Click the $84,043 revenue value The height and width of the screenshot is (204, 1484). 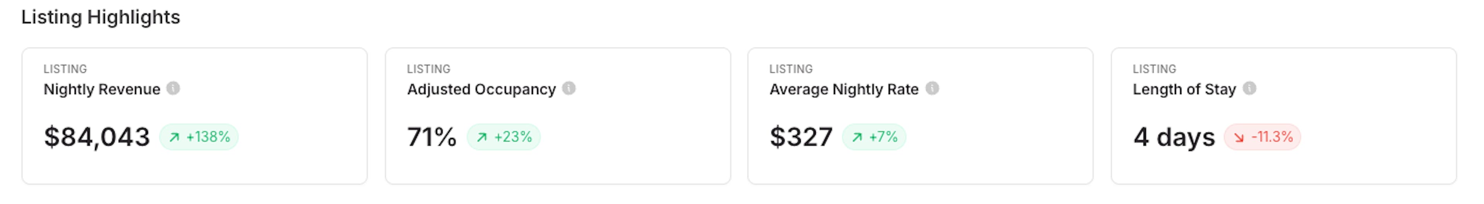point(97,137)
